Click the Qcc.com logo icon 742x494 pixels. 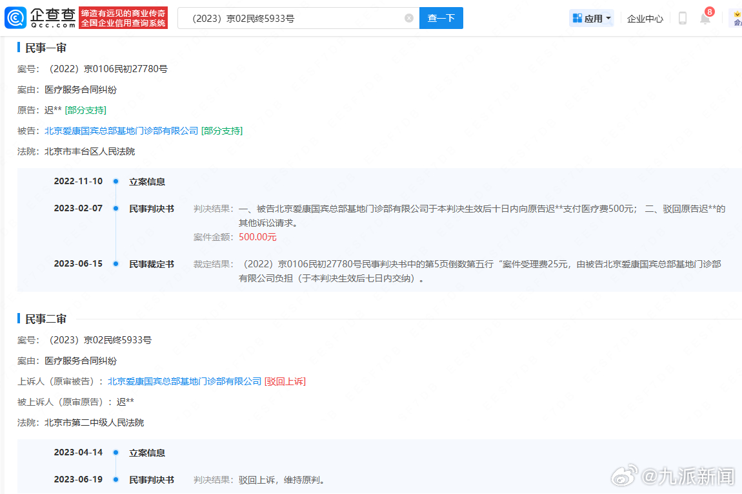click(15, 18)
